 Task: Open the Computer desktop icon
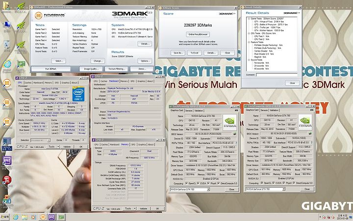click(x=7, y=25)
